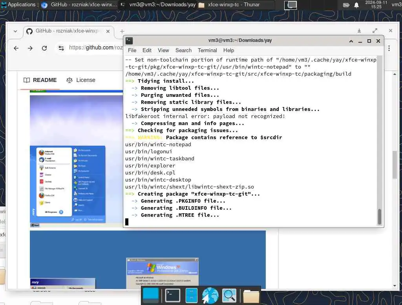Open the site information icon in the address bar
402x305 pixels.
(x=61, y=48)
